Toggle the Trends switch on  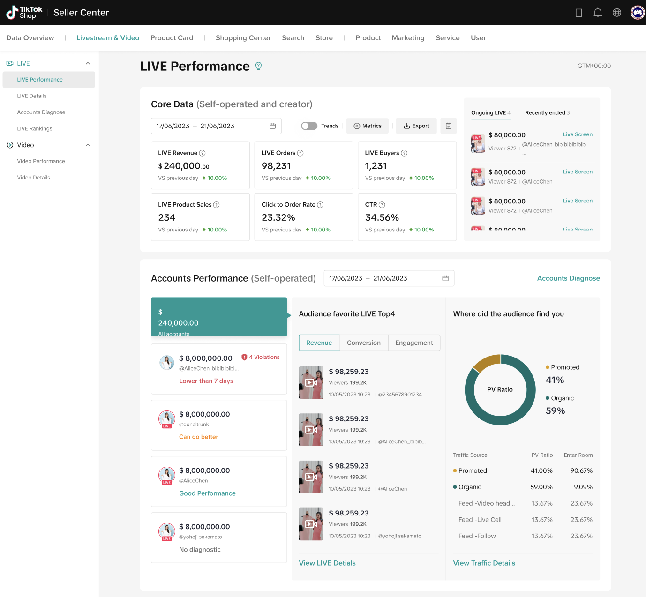click(309, 126)
